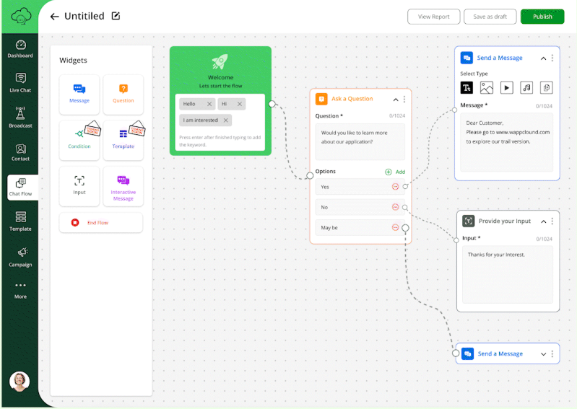Open Contact in sidebar
This screenshot has width=577, height=409.
[x=20, y=152]
